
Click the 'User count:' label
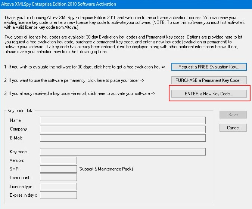(x=20, y=178)
